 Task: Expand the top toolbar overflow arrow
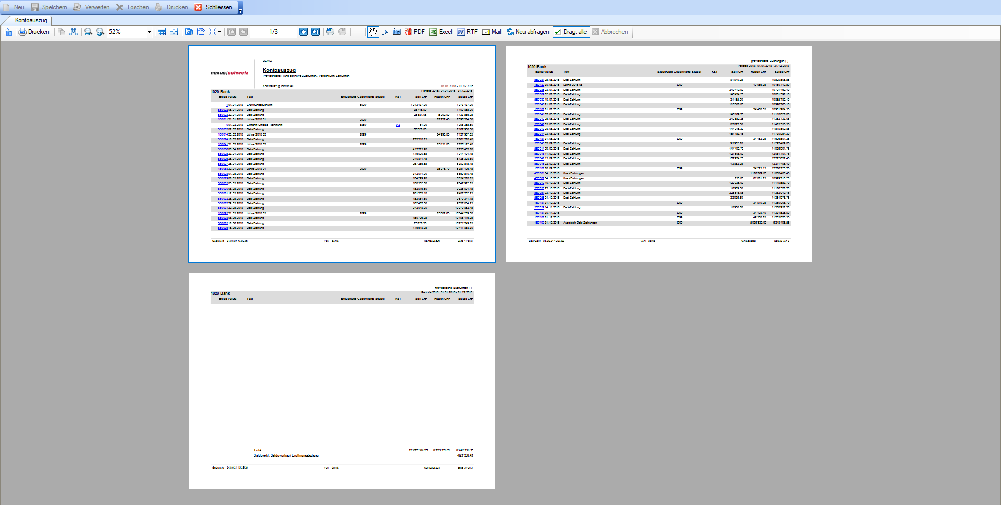[240, 10]
